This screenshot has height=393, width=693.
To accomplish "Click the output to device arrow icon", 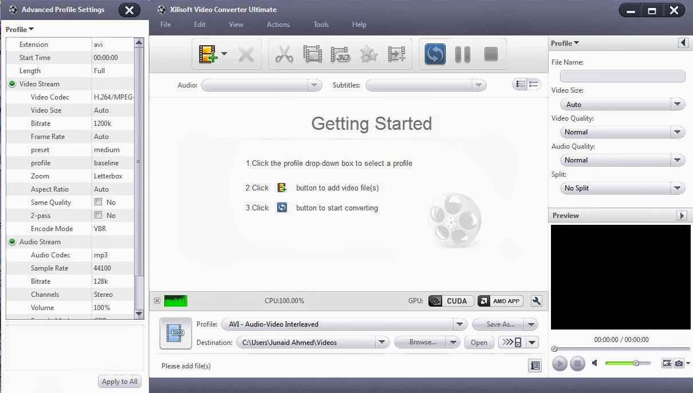I will [512, 342].
